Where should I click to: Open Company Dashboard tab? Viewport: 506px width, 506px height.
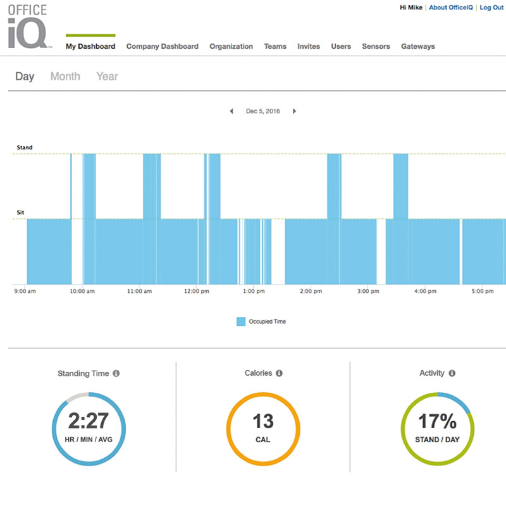pyautogui.click(x=163, y=46)
